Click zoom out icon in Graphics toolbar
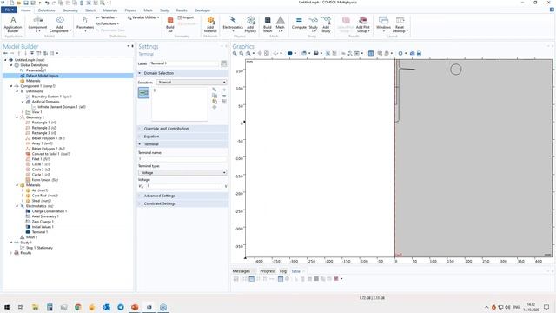This screenshot has height=313, width=556. pos(242,53)
